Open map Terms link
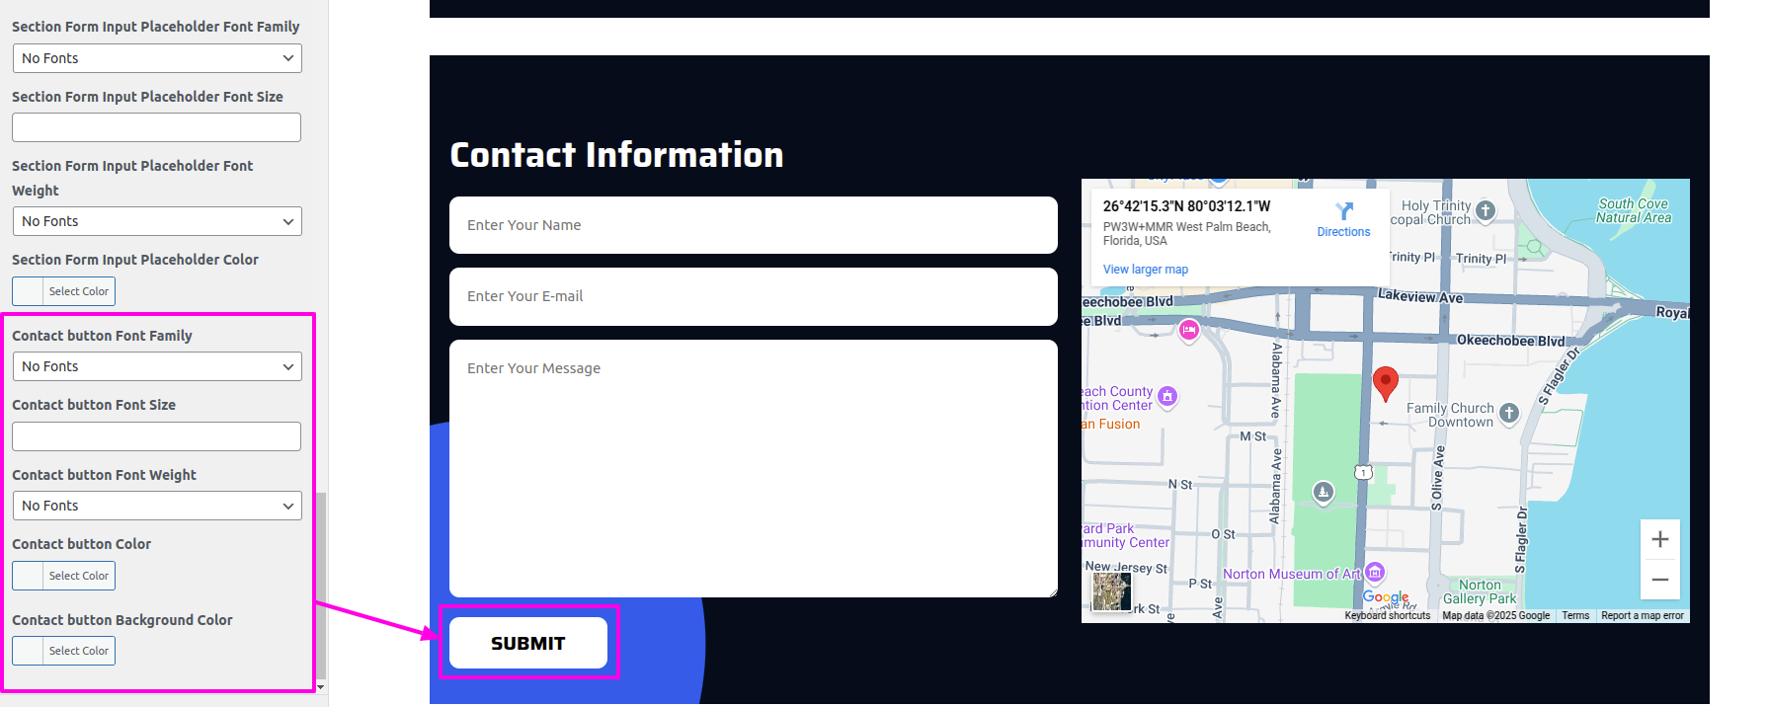The image size is (1768, 707). tap(1575, 615)
